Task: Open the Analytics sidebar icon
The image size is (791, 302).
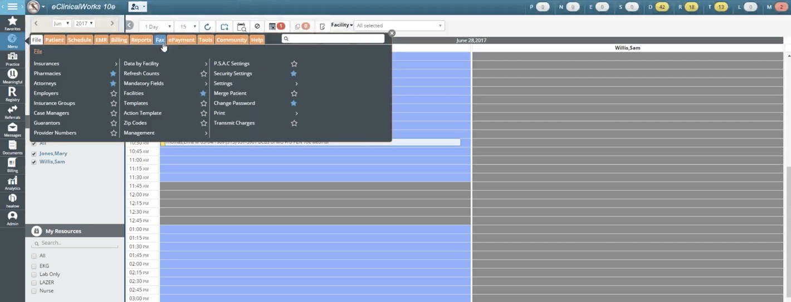Action: (12, 183)
